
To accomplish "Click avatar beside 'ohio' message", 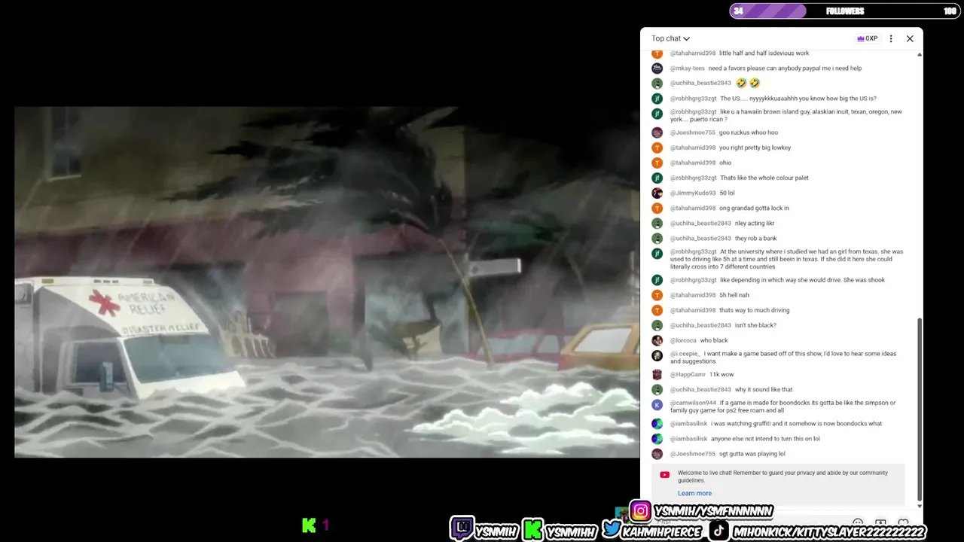I will click(x=657, y=163).
